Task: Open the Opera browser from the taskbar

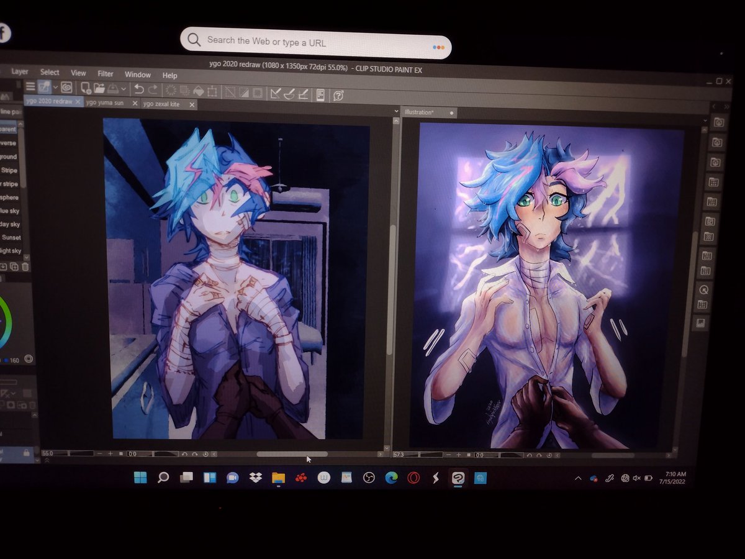Action: point(413,477)
